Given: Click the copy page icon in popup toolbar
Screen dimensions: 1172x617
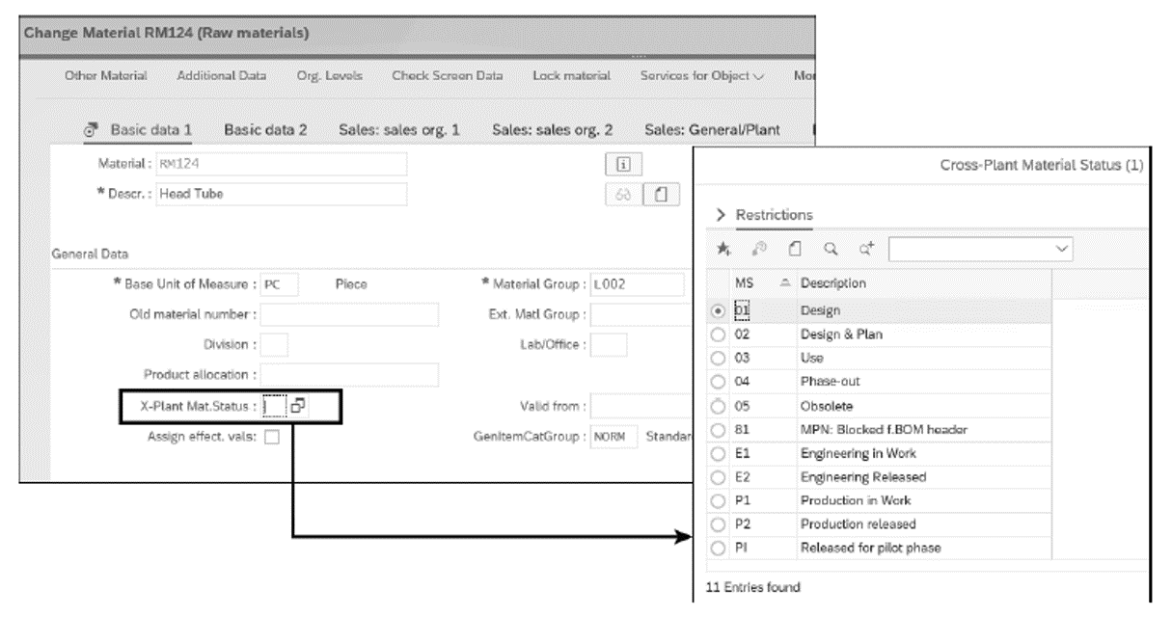Looking at the screenshot, I should pyautogui.click(x=796, y=249).
